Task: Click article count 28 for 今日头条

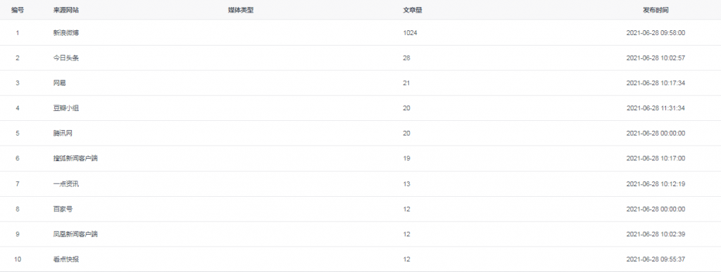Action: (x=406, y=58)
